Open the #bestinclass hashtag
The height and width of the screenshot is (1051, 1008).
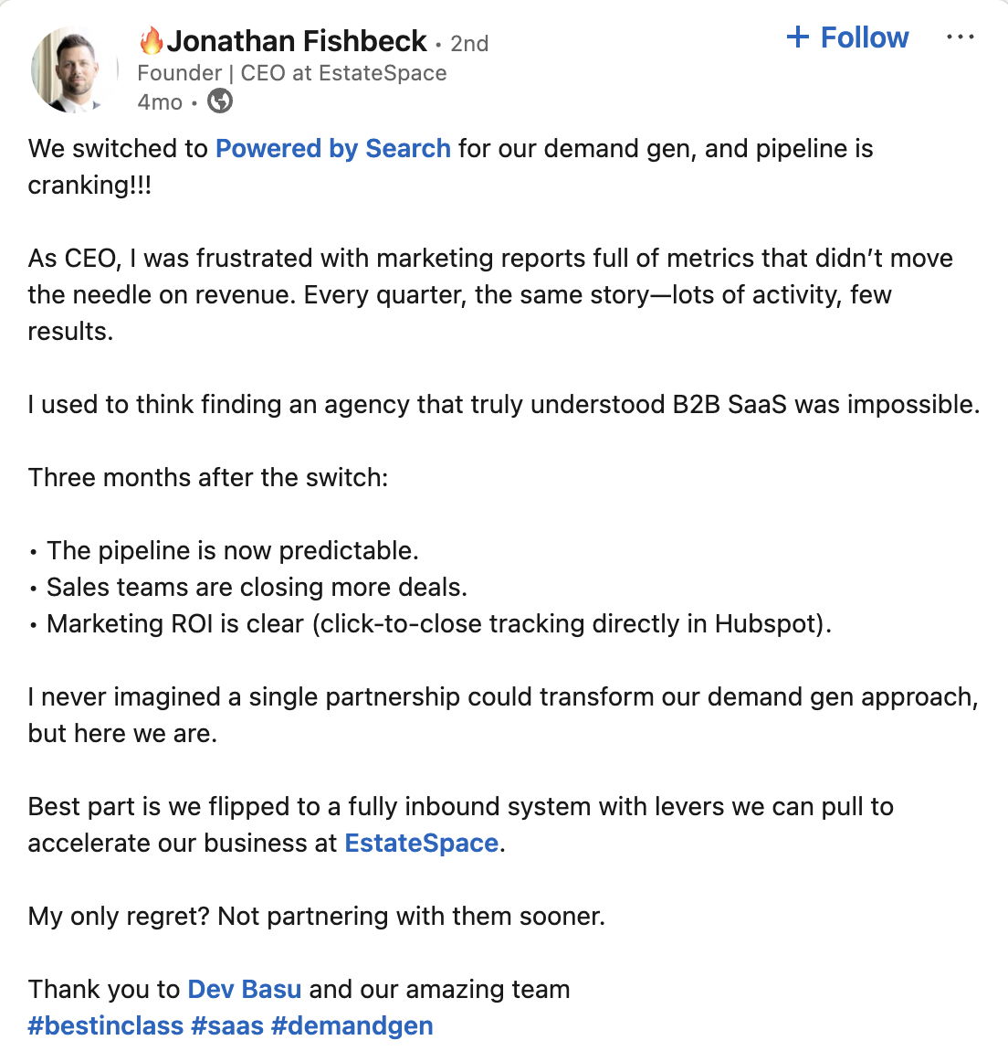click(105, 1025)
